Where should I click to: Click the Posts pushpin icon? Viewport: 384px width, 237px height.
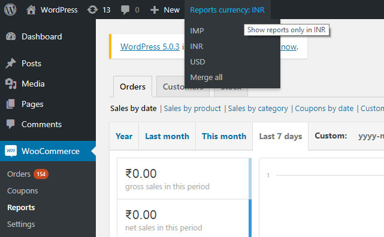pyautogui.click(x=11, y=63)
